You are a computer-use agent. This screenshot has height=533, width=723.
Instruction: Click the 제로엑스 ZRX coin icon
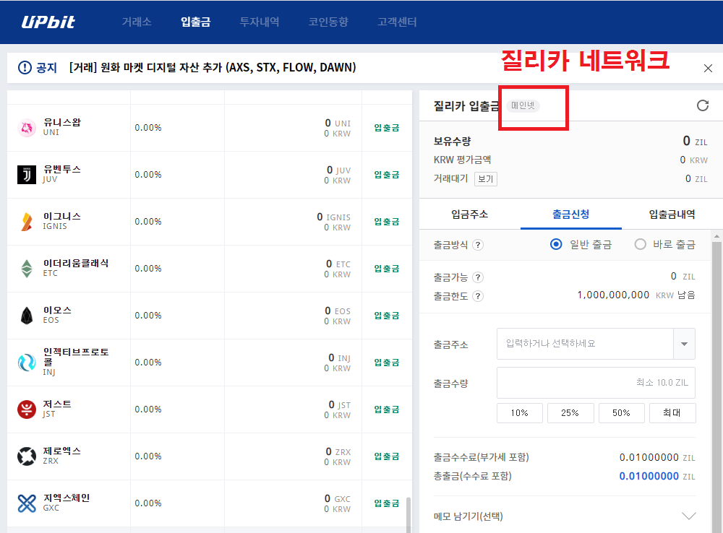(x=27, y=456)
